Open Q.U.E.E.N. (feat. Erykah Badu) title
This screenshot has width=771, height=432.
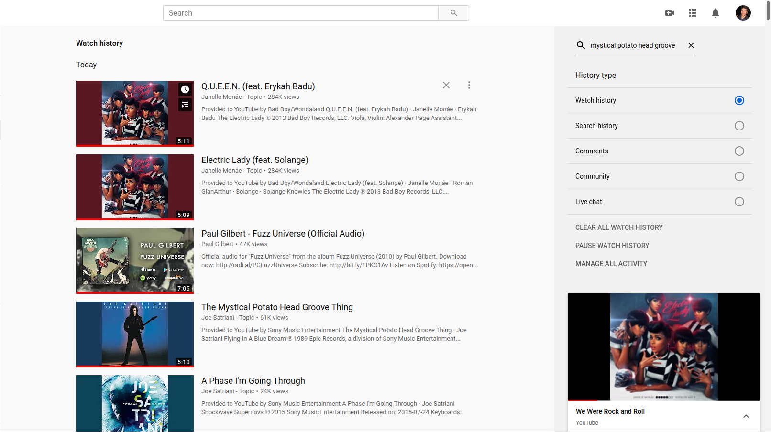click(258, 86)
